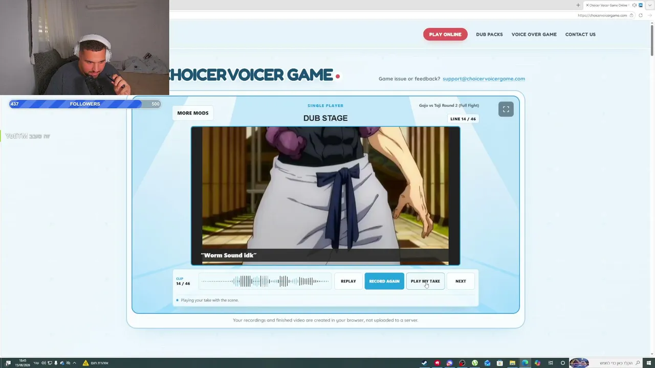Click the dub stage video scene
The image size is (655, 368).
(325, 196)
